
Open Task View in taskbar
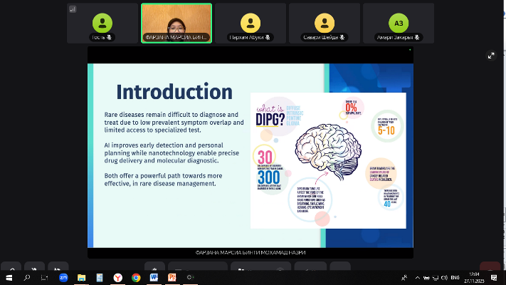point(45,277)
